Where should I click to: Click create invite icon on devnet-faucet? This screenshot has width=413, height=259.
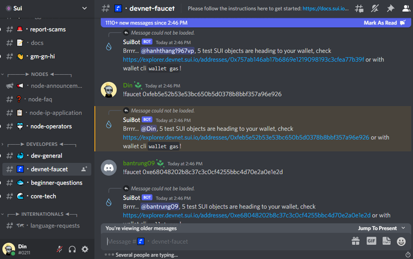pos(84,169)
